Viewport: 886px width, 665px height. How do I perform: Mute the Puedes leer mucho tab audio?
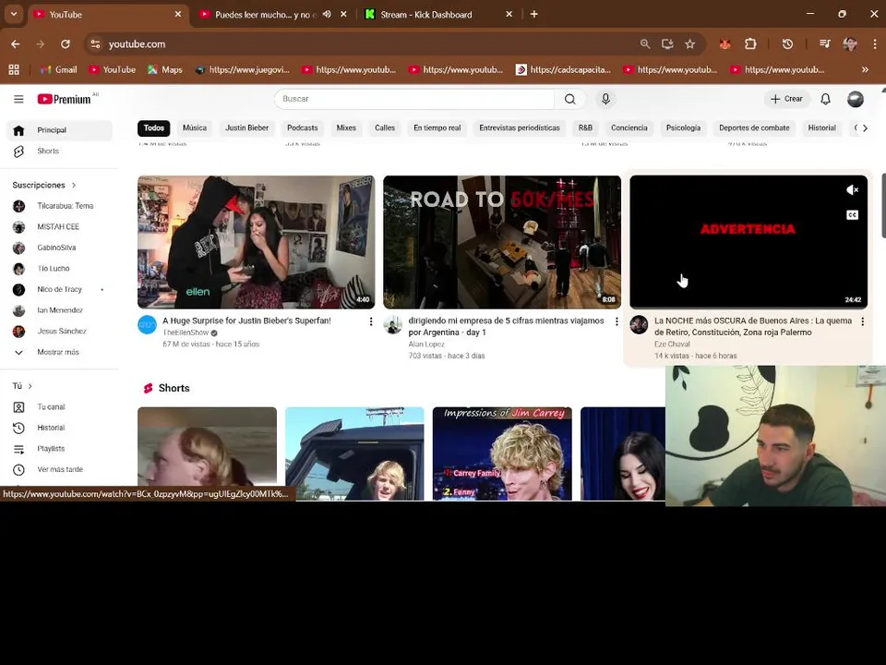point(327,14)
